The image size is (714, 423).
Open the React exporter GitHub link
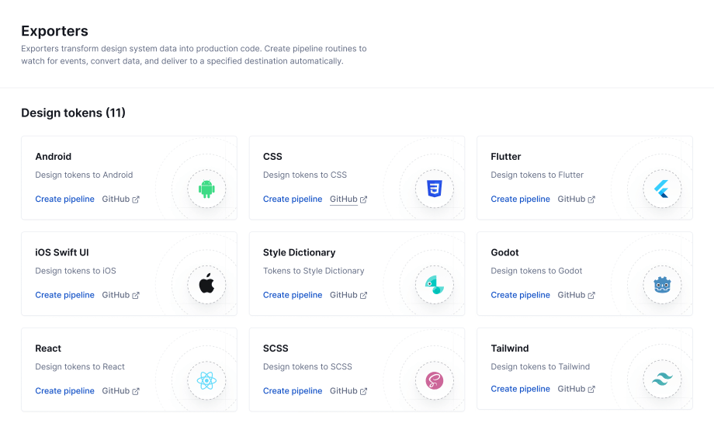click(120, 390)
